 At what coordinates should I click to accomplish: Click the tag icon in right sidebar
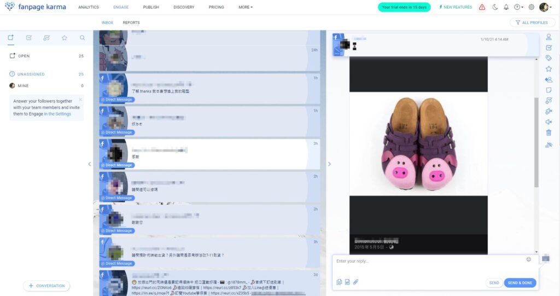click(549, 58)
